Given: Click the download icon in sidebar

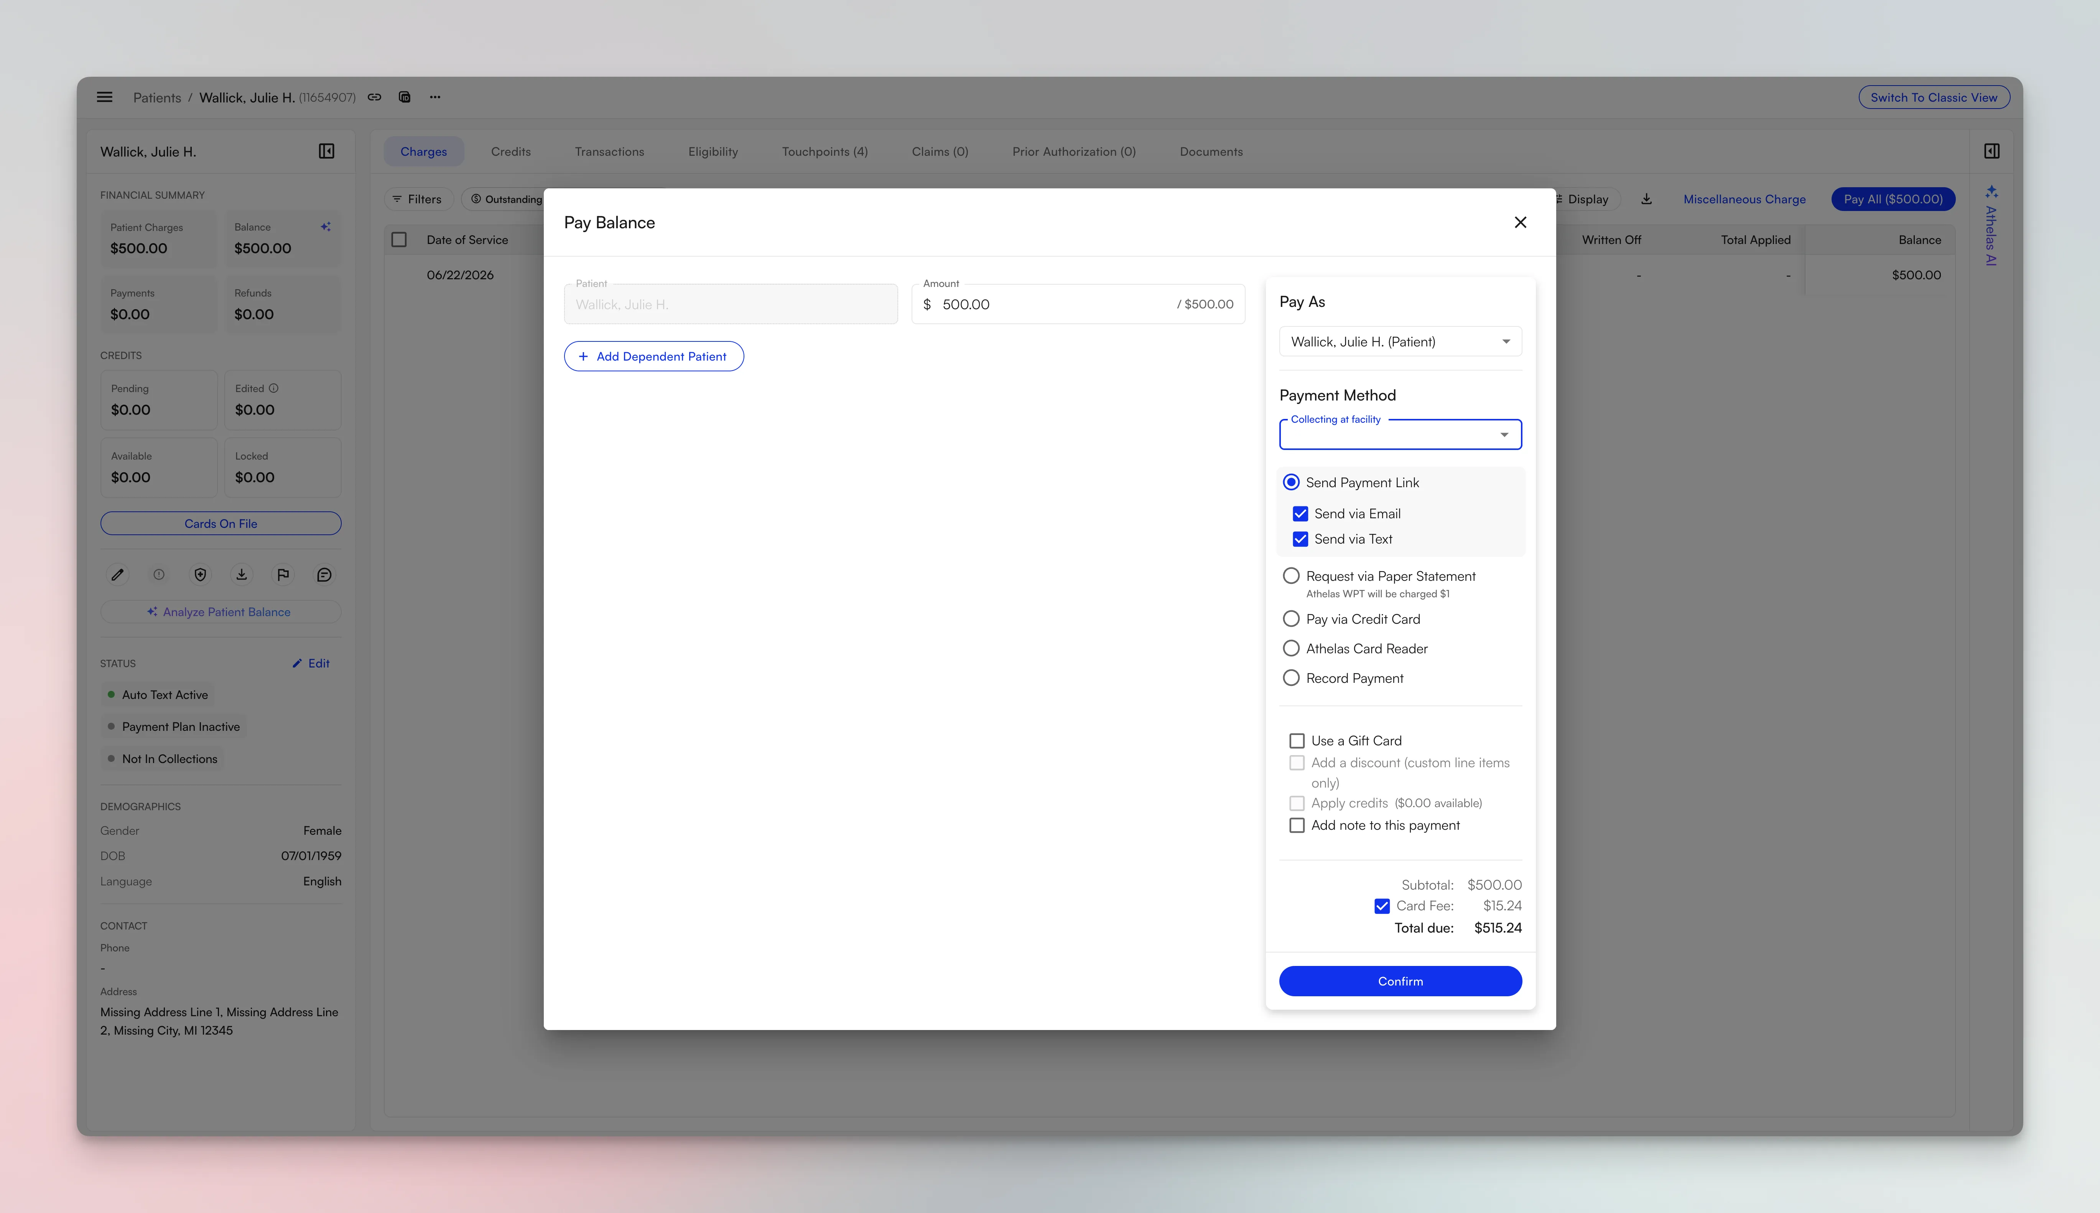Looking at the screenshot, I should point(242,575).
